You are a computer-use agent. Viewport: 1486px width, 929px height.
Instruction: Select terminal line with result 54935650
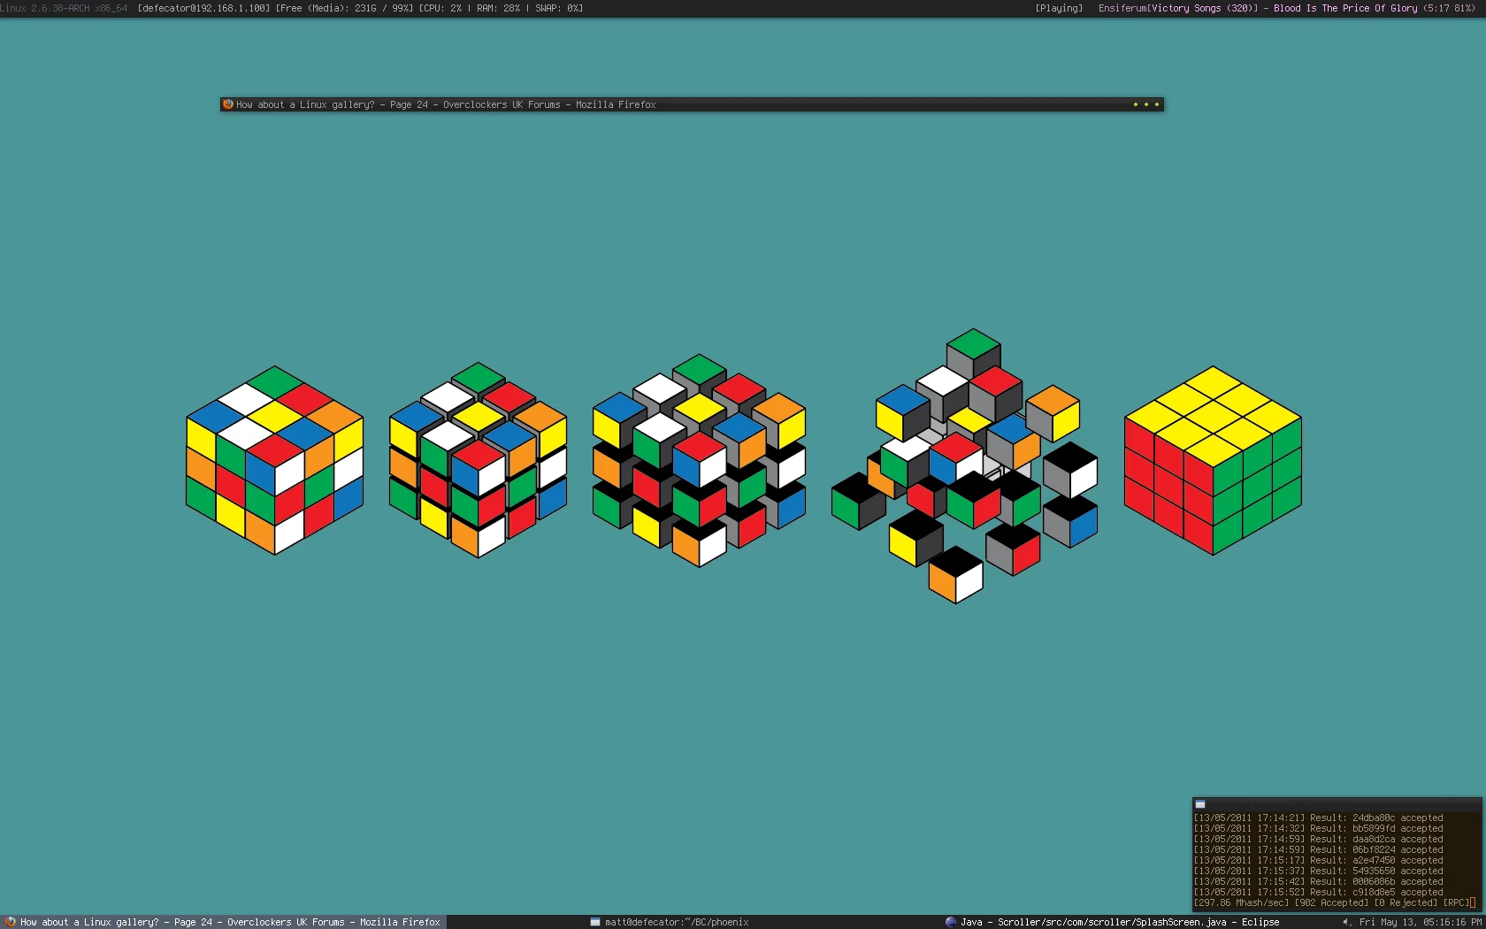1318,871
